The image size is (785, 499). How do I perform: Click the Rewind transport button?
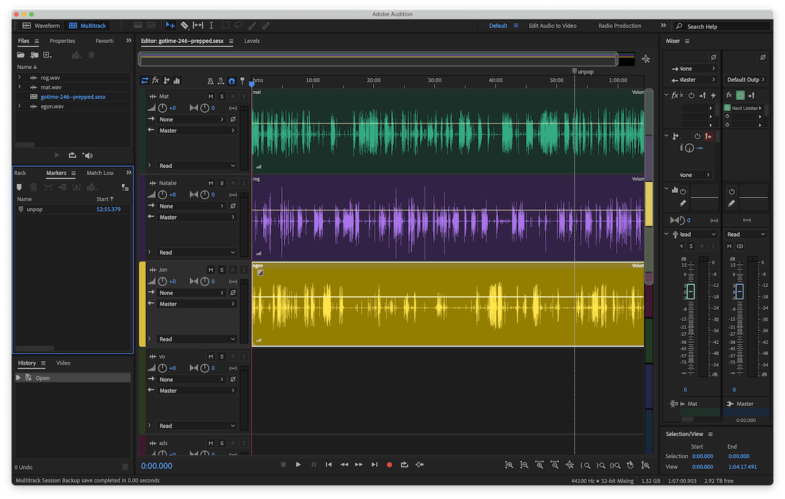click(344, 464)
